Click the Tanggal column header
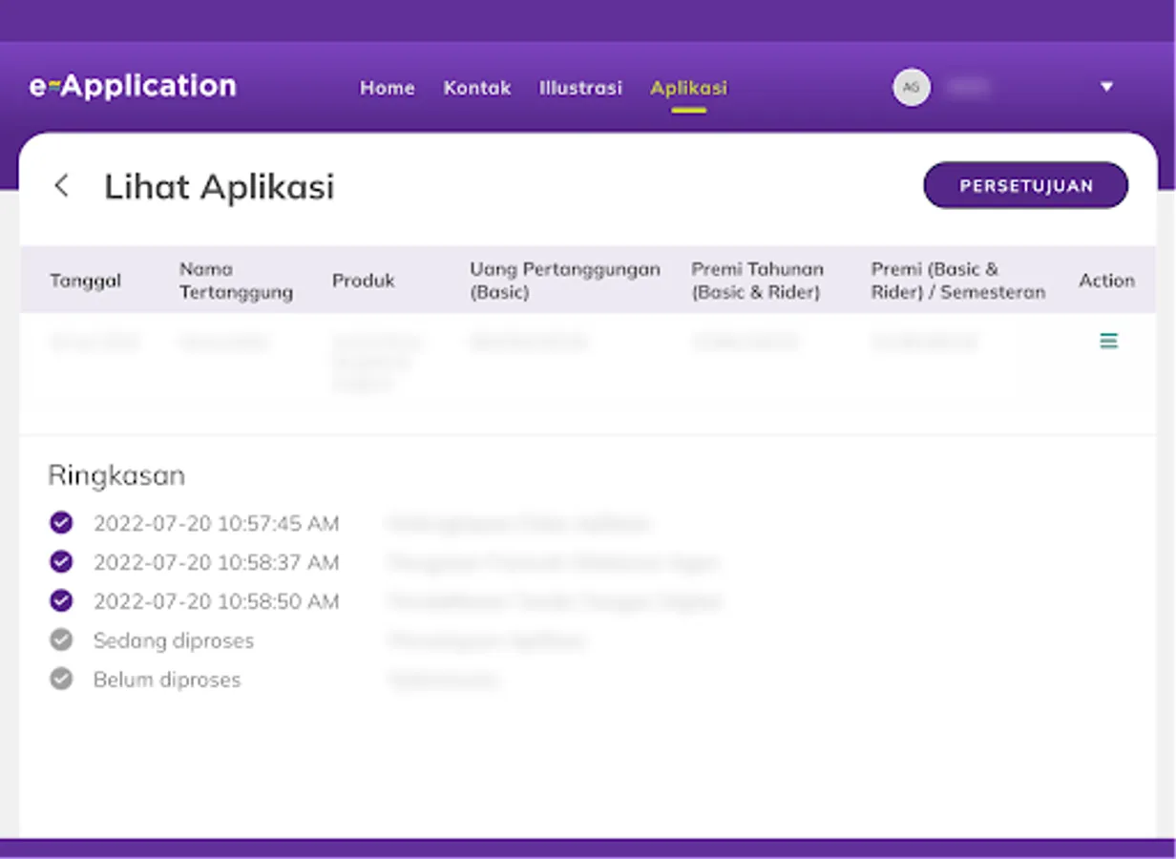The image size is (1176, 859). [85, 281]
